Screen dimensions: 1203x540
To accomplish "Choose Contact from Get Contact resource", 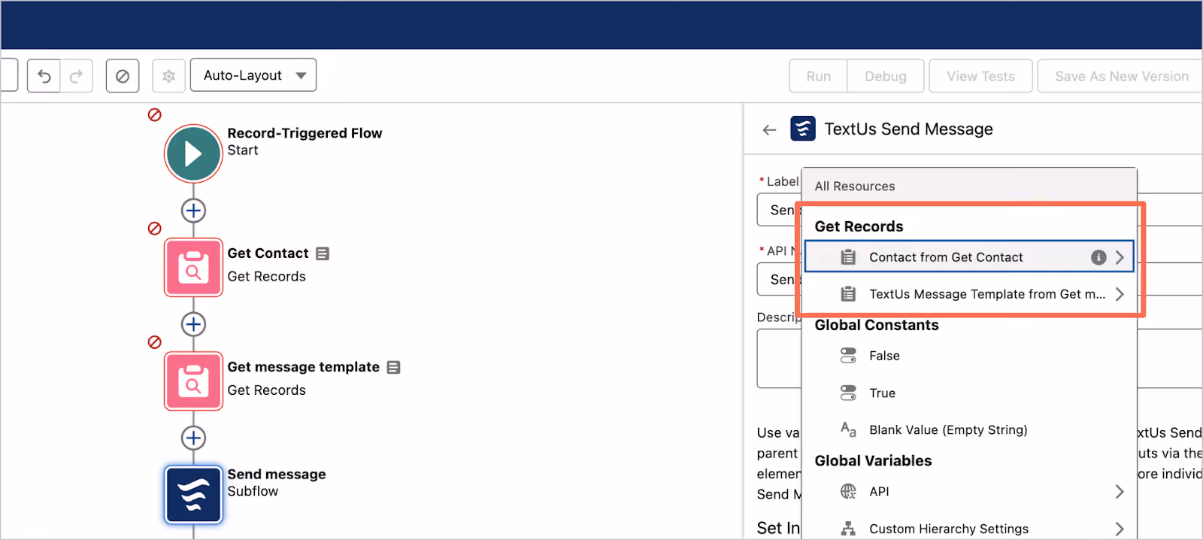I will tap(968, 257).
